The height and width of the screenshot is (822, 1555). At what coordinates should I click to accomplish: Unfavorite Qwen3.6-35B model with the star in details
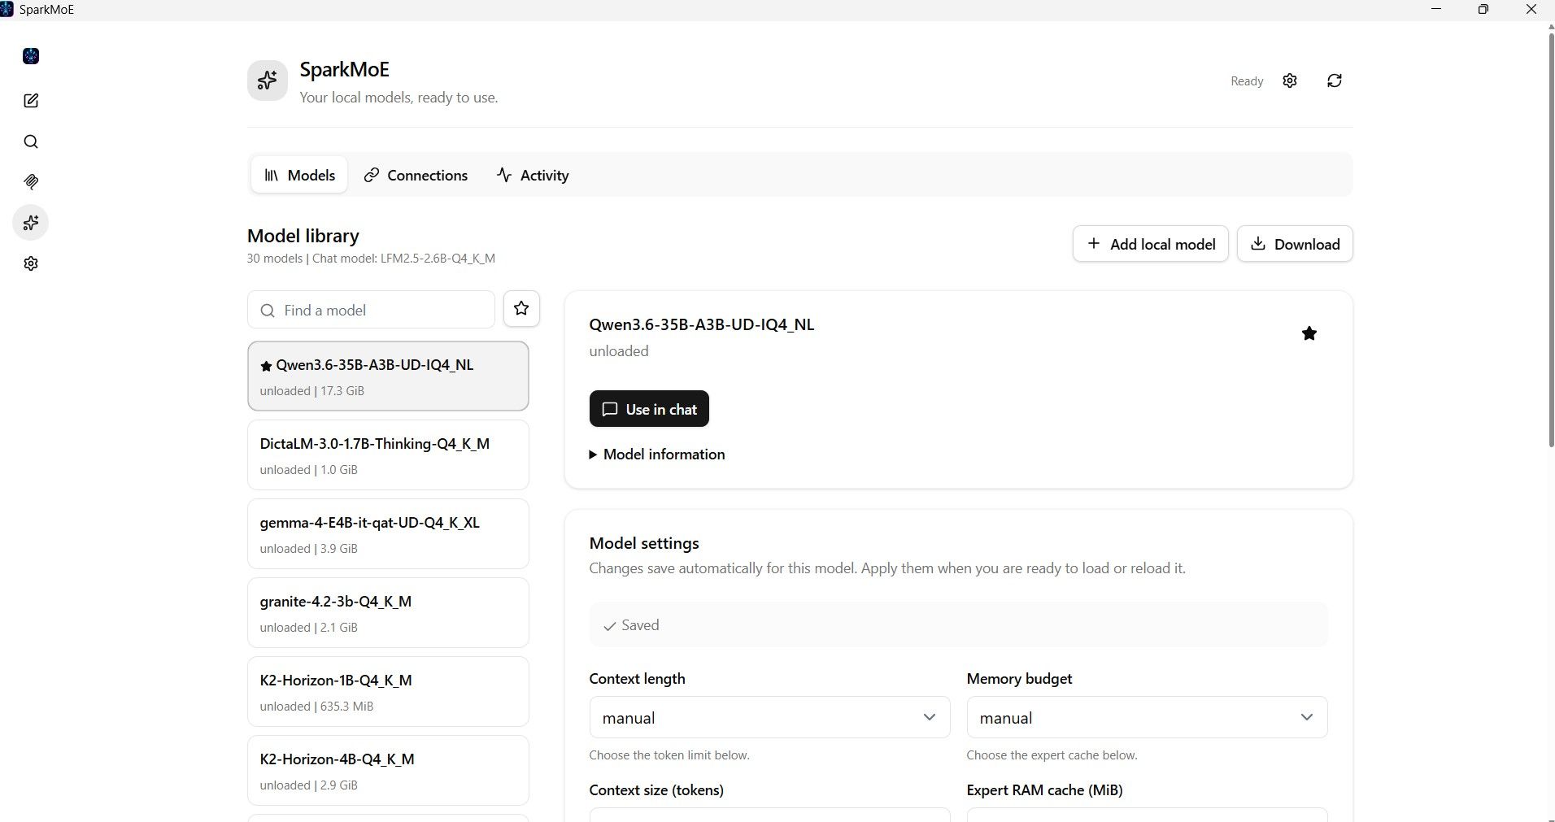(1309, 333)
